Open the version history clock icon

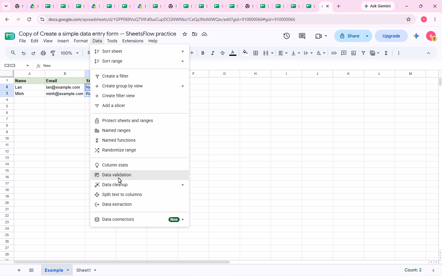click(287, 36)
